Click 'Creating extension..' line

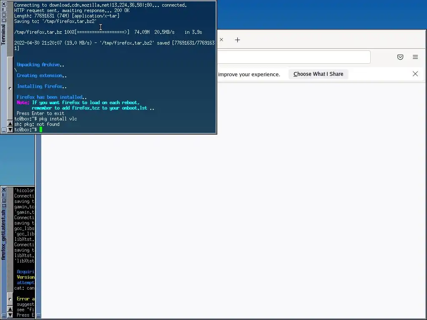tap(42, 75)
